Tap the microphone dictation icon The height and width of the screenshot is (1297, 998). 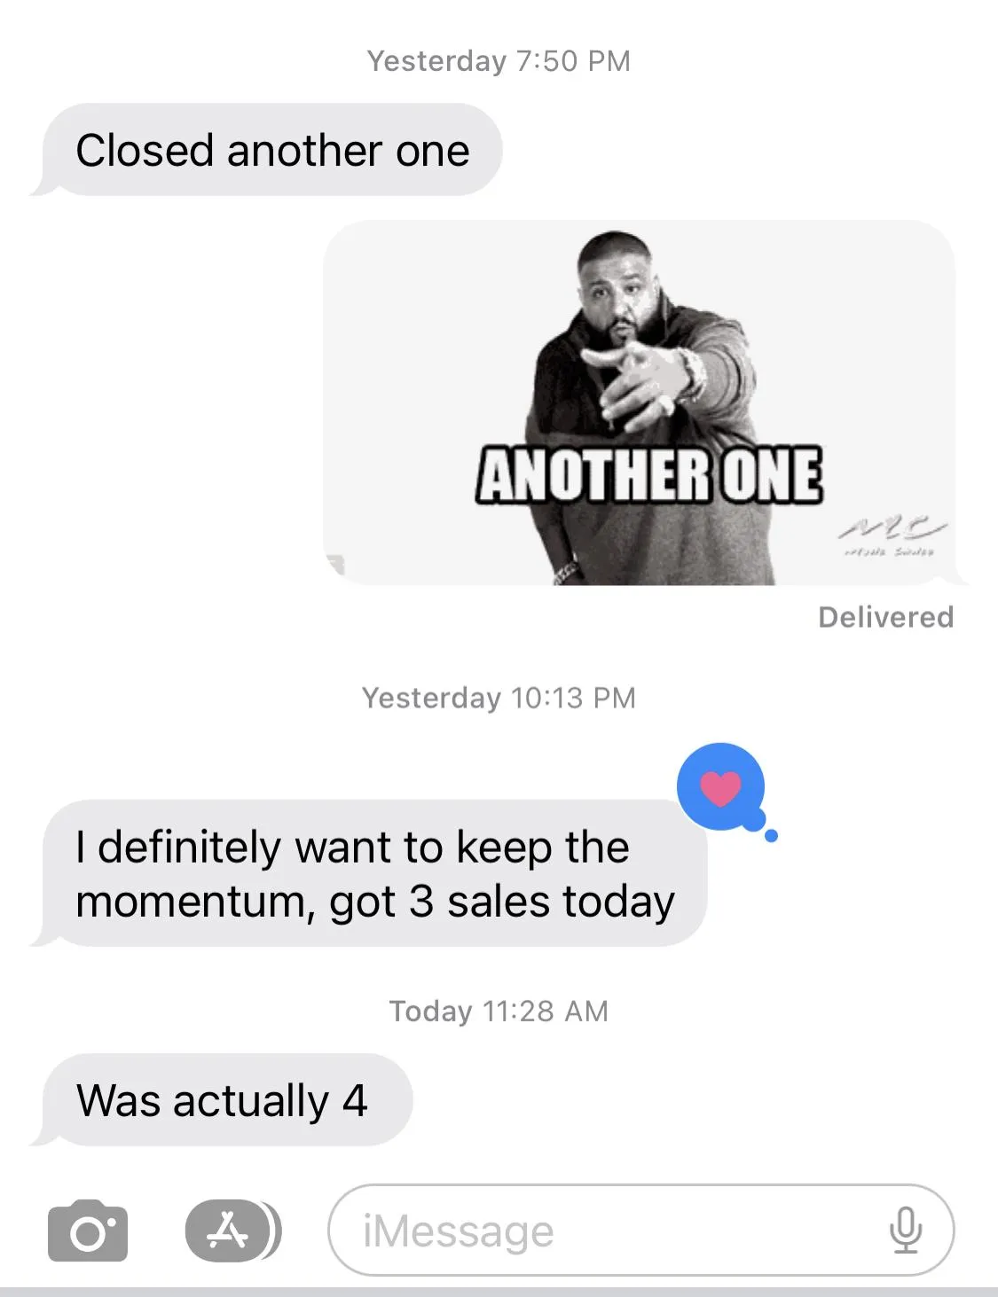click(906, 1230)
